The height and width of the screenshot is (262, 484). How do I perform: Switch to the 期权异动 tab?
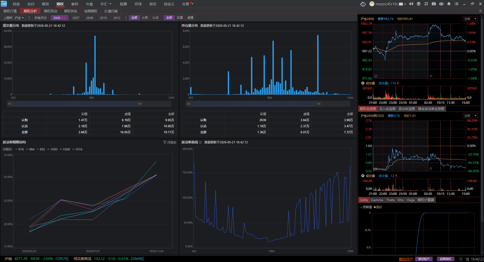(50, 11)
